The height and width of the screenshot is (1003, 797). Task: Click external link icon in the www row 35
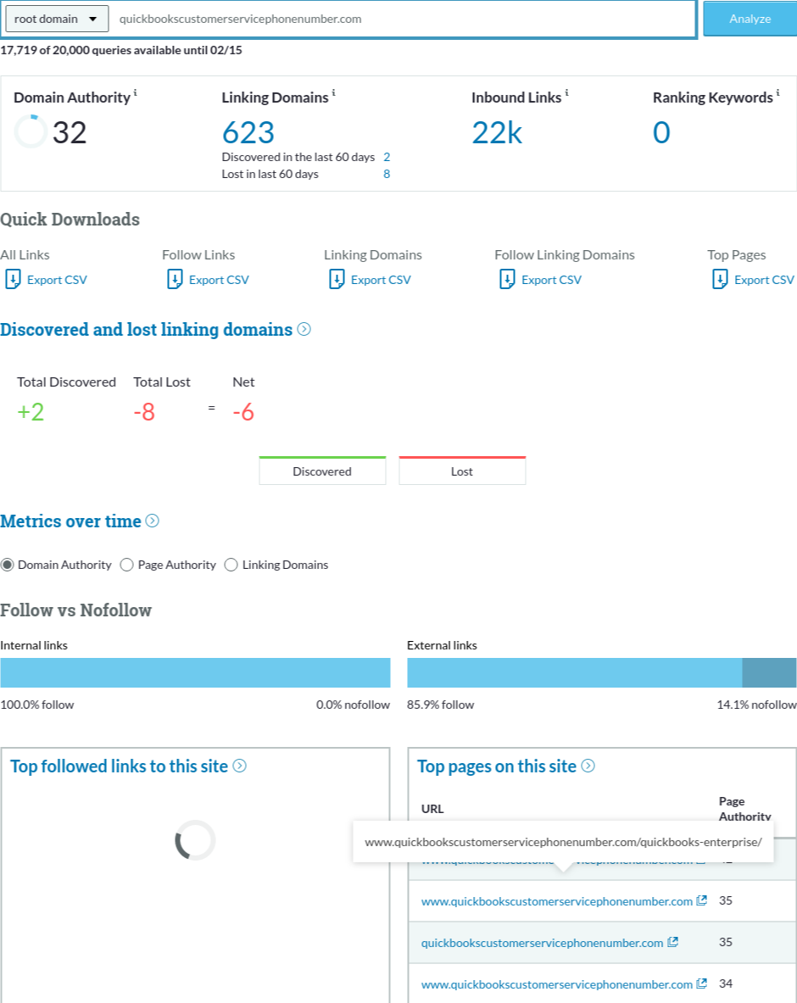[x=702, y=900]
